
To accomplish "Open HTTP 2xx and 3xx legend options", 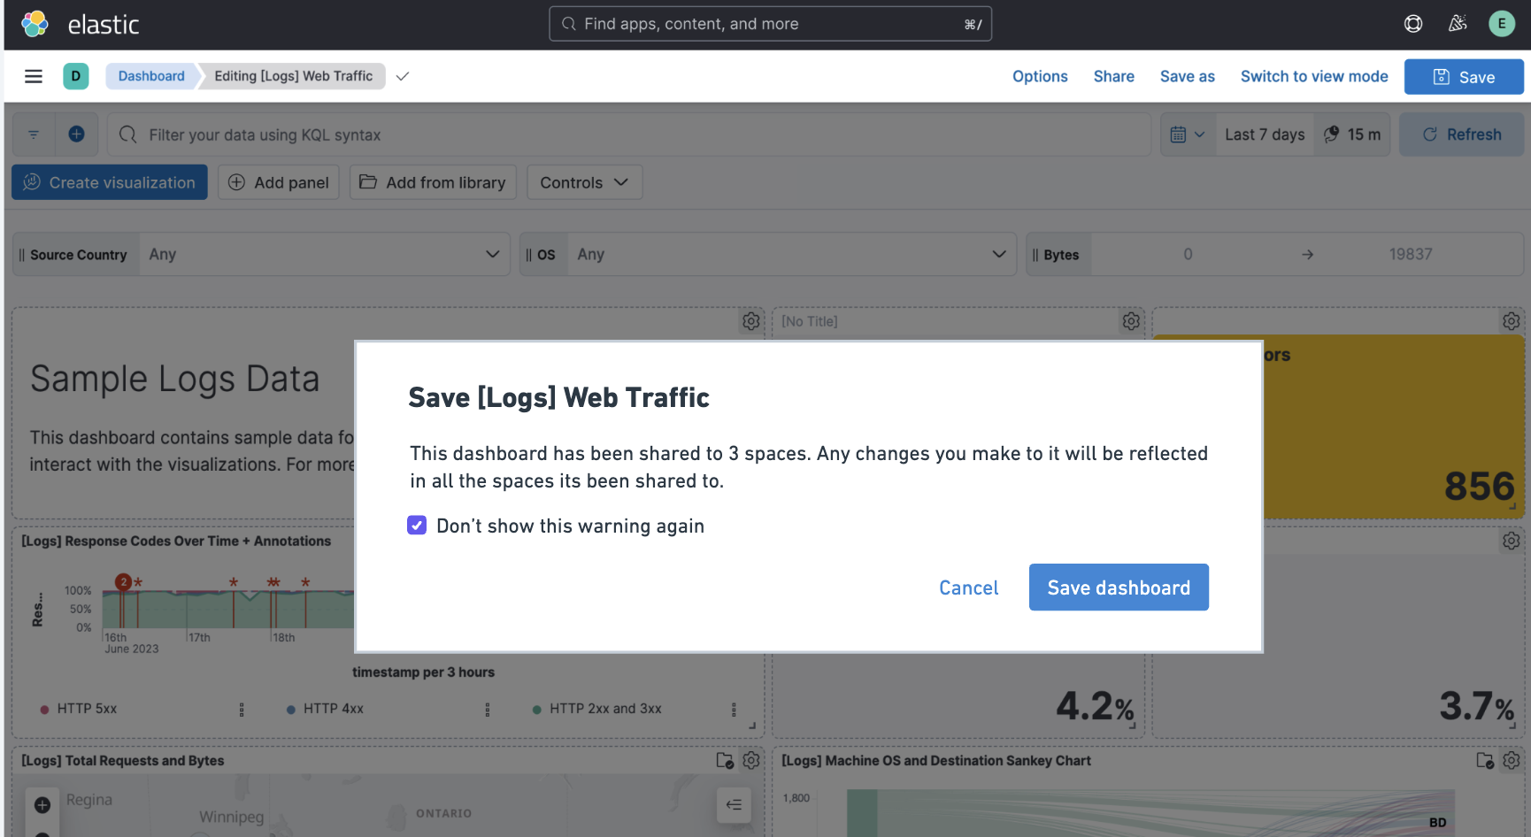I will (734, 710).
